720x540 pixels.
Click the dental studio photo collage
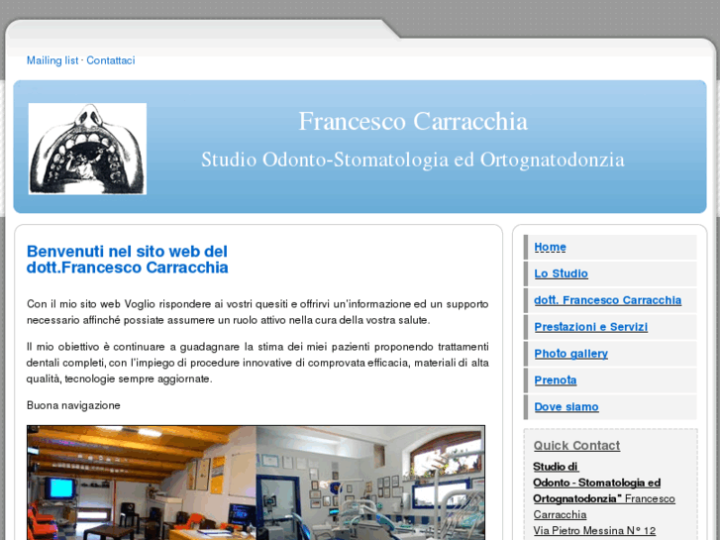pyautogui.click(x=256, y=483)
